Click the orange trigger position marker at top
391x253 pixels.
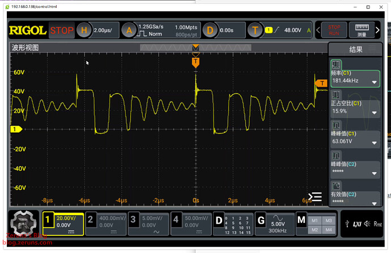point(195,61)
